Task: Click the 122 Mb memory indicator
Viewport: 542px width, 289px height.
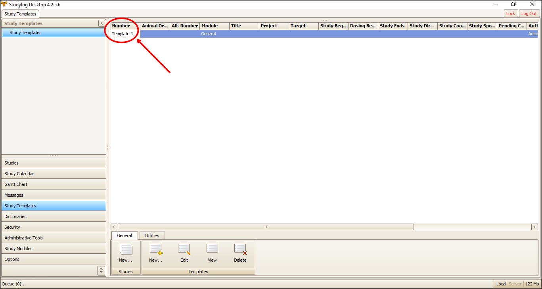Action: tap(532, 284)
